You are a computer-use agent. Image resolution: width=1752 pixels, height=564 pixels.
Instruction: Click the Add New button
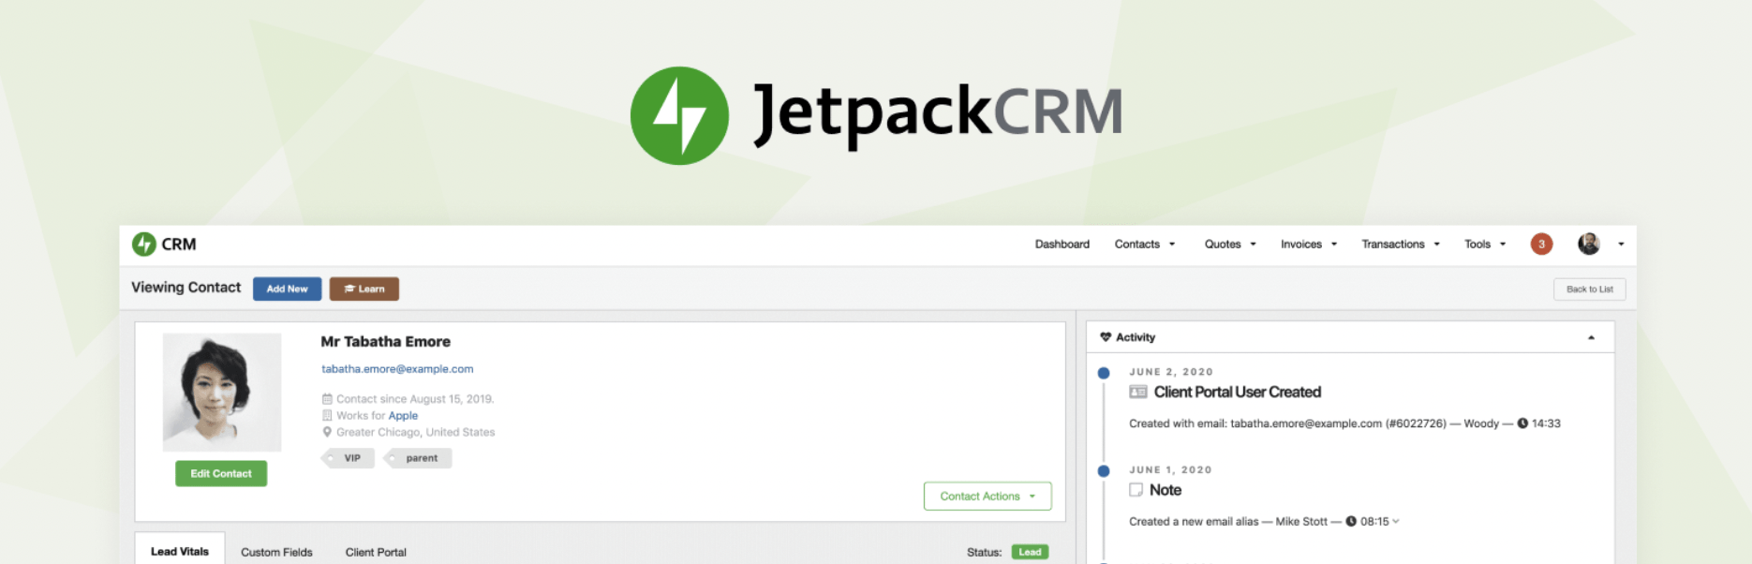(x=287, y=289)
